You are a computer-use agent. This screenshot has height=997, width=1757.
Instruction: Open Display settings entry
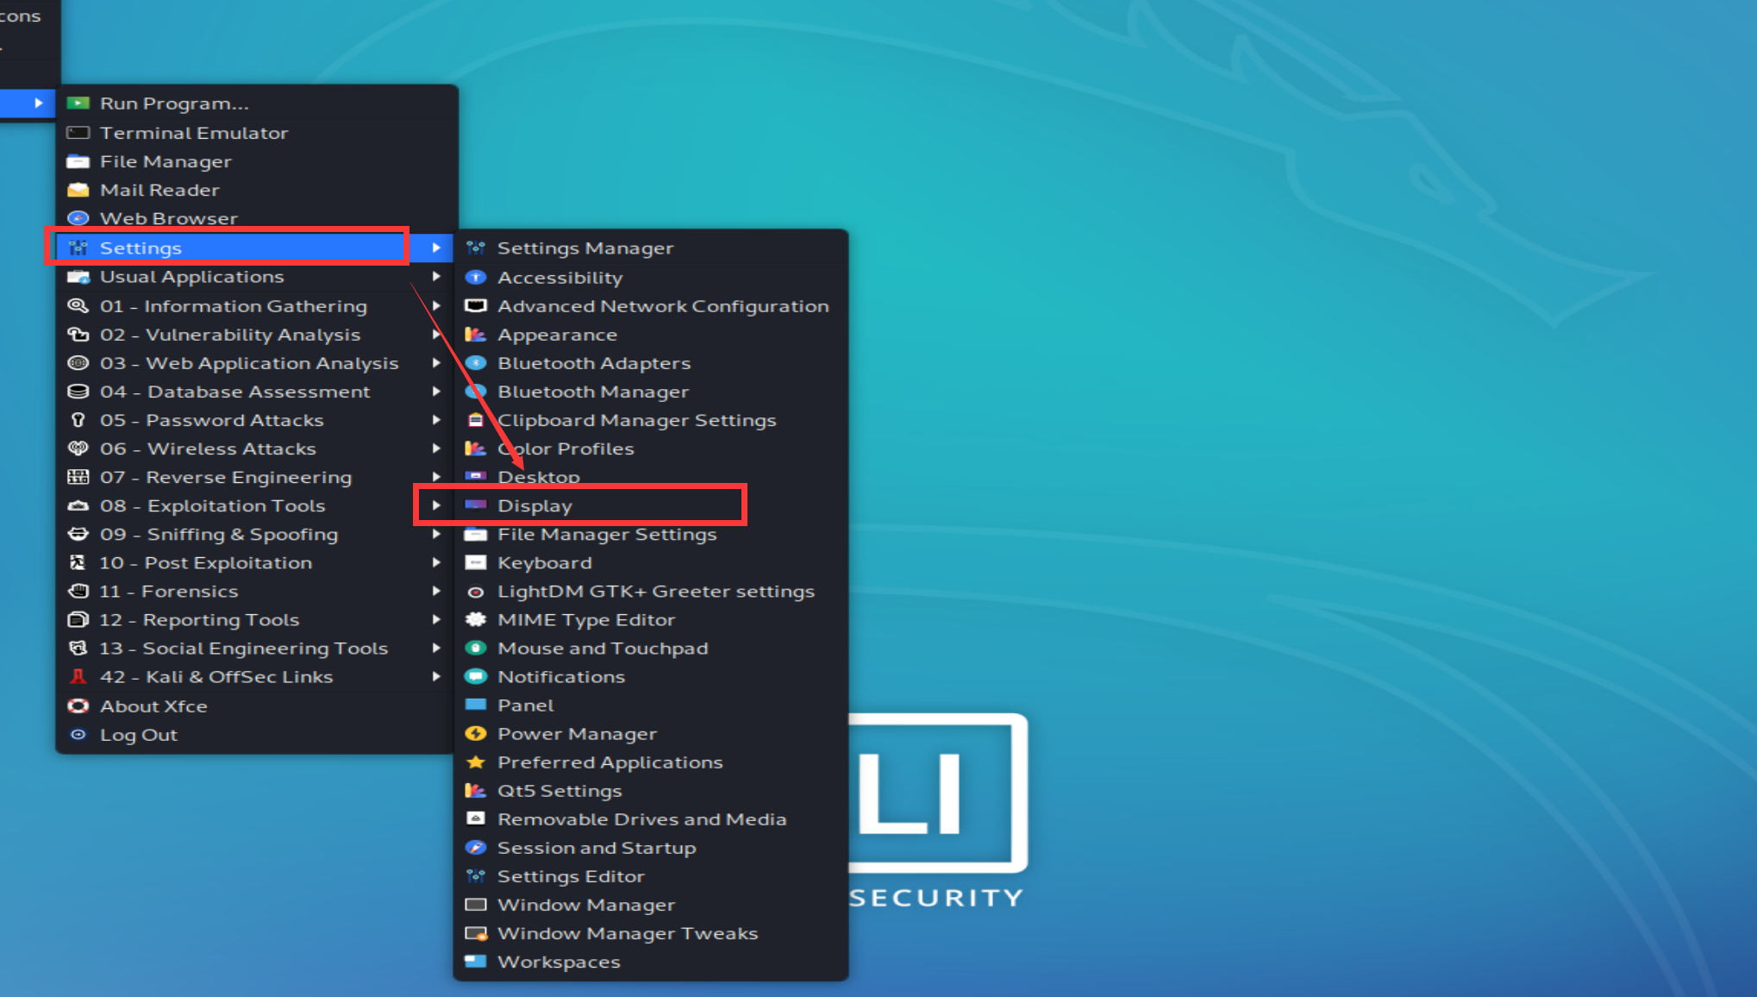coord(535,506)
